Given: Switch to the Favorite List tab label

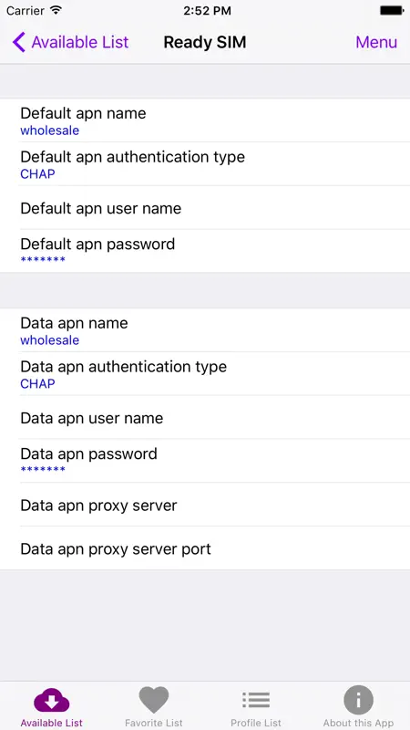Looking at the screenshot, I should (x=154, y=723).
